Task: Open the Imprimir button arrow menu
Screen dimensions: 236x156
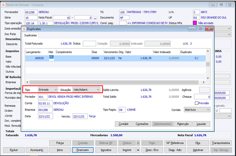Action: tap(138, 150)
